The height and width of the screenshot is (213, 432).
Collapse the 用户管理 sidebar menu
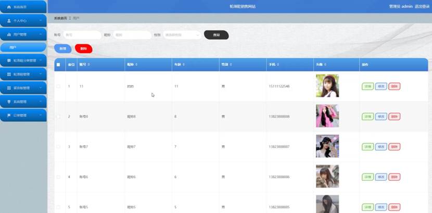pos(23,34)
